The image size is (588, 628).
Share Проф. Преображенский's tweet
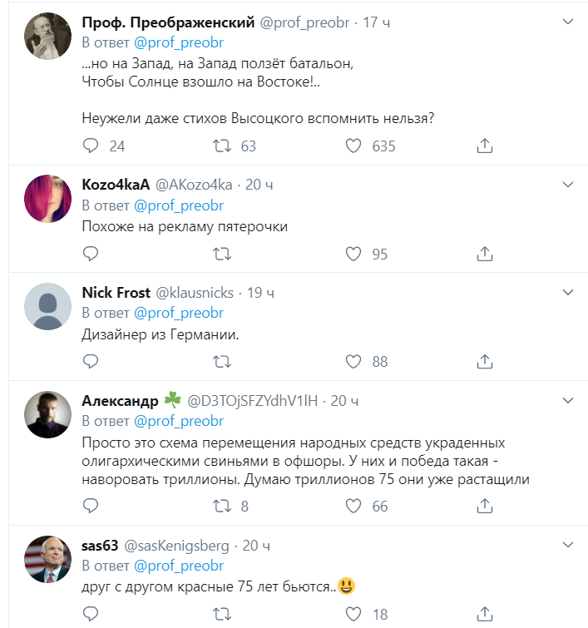485,146
